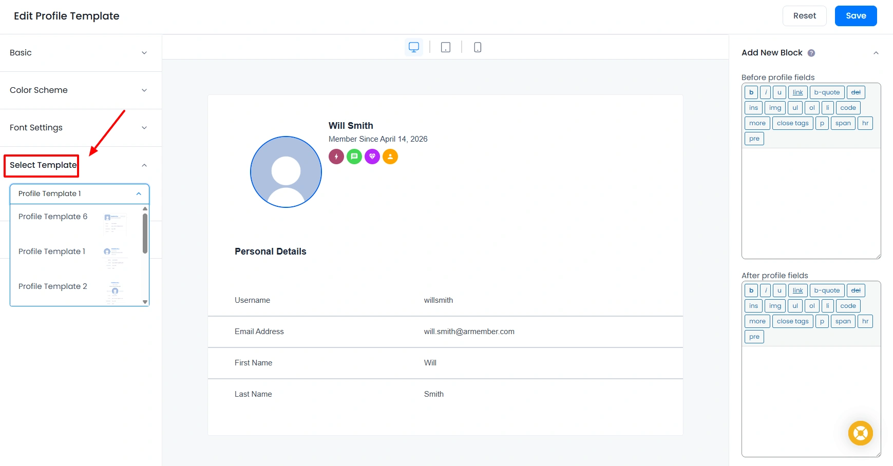
Task: Collapse the Add New Block panel
Action: [876, 52]
